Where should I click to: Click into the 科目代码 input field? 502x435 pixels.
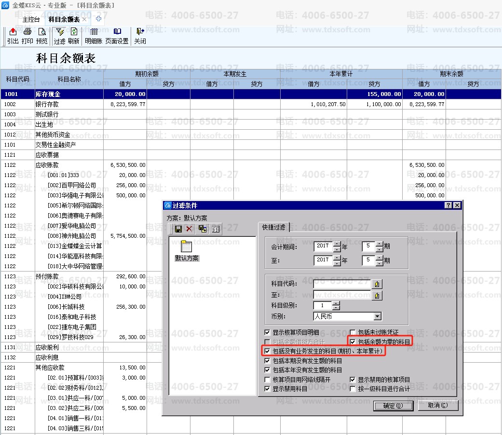click(342, 284)
